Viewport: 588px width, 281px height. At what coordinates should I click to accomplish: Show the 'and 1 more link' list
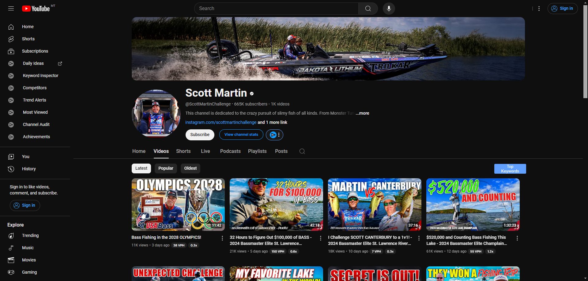(x=272, y=122)
